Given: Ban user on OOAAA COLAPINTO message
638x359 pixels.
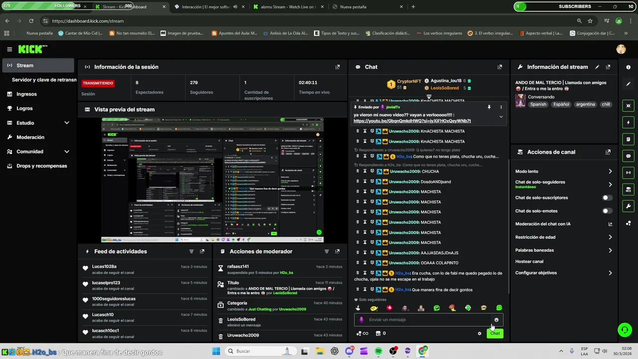Looking at the screenshot, I should pos(372,263).
